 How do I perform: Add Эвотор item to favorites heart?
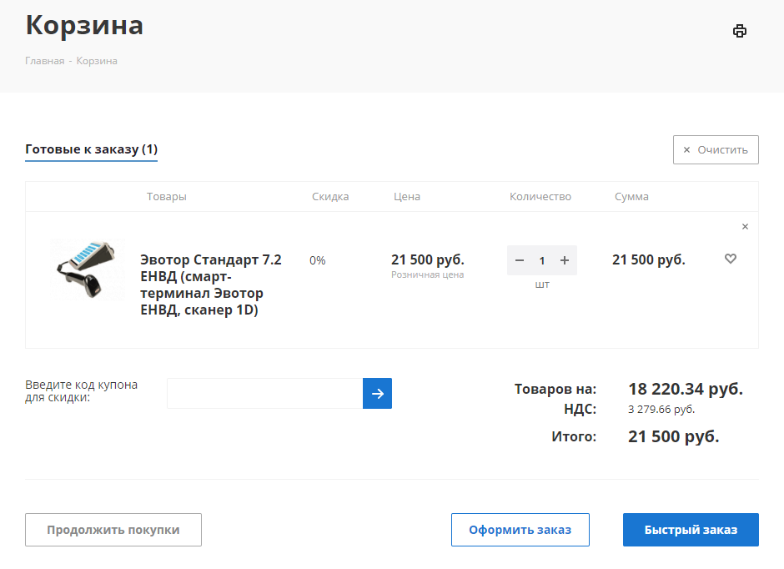pos(731,259)
